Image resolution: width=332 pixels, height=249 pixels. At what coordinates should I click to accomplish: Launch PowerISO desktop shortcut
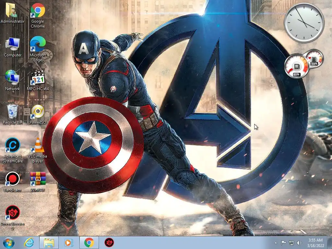pos(38,114)
